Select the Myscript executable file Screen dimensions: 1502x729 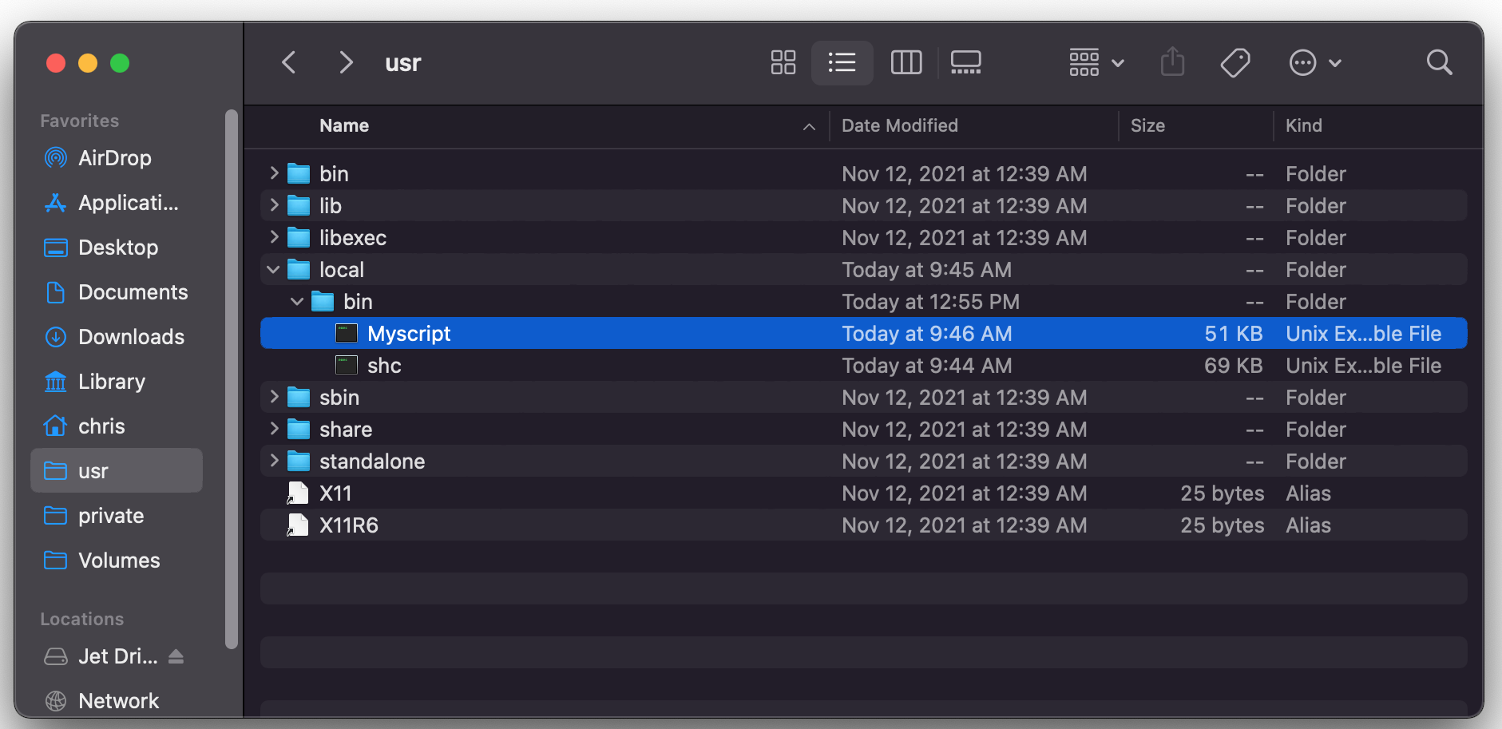pyautogui.click(x=863, y=334)
